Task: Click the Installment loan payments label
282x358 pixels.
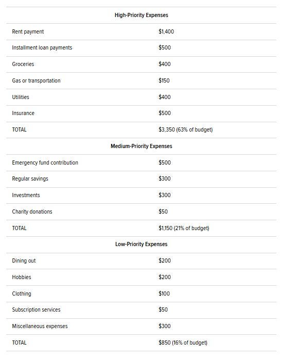Action: click(x=42, y=48)
